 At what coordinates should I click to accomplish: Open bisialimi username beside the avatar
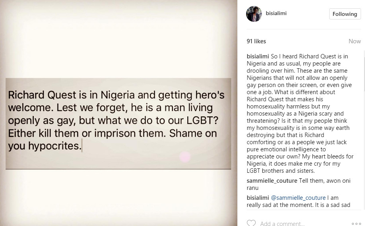pyautogui.click(x=276, y=13)
